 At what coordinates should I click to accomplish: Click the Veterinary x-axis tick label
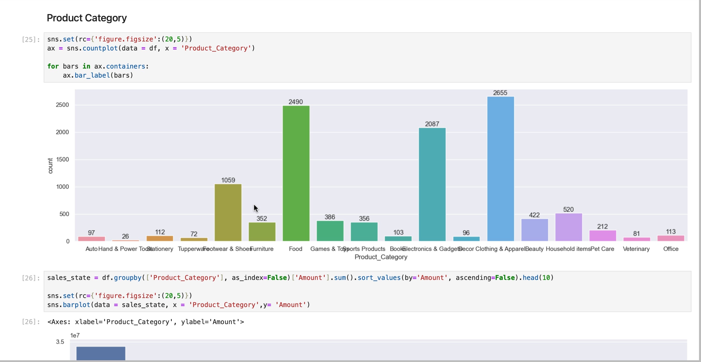click(636, 249)
